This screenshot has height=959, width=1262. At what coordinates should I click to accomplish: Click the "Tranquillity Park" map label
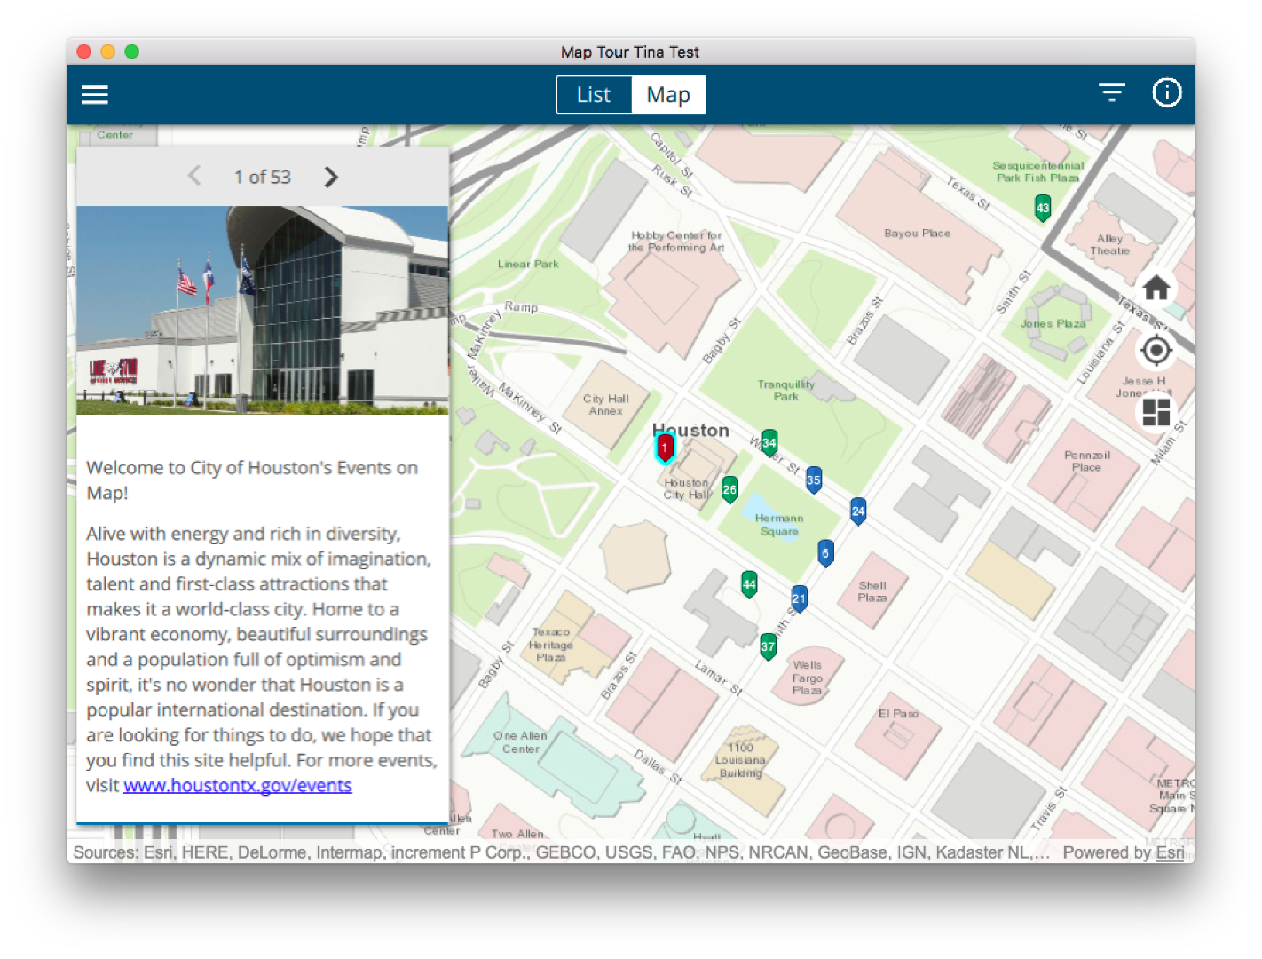pos(786,391)
